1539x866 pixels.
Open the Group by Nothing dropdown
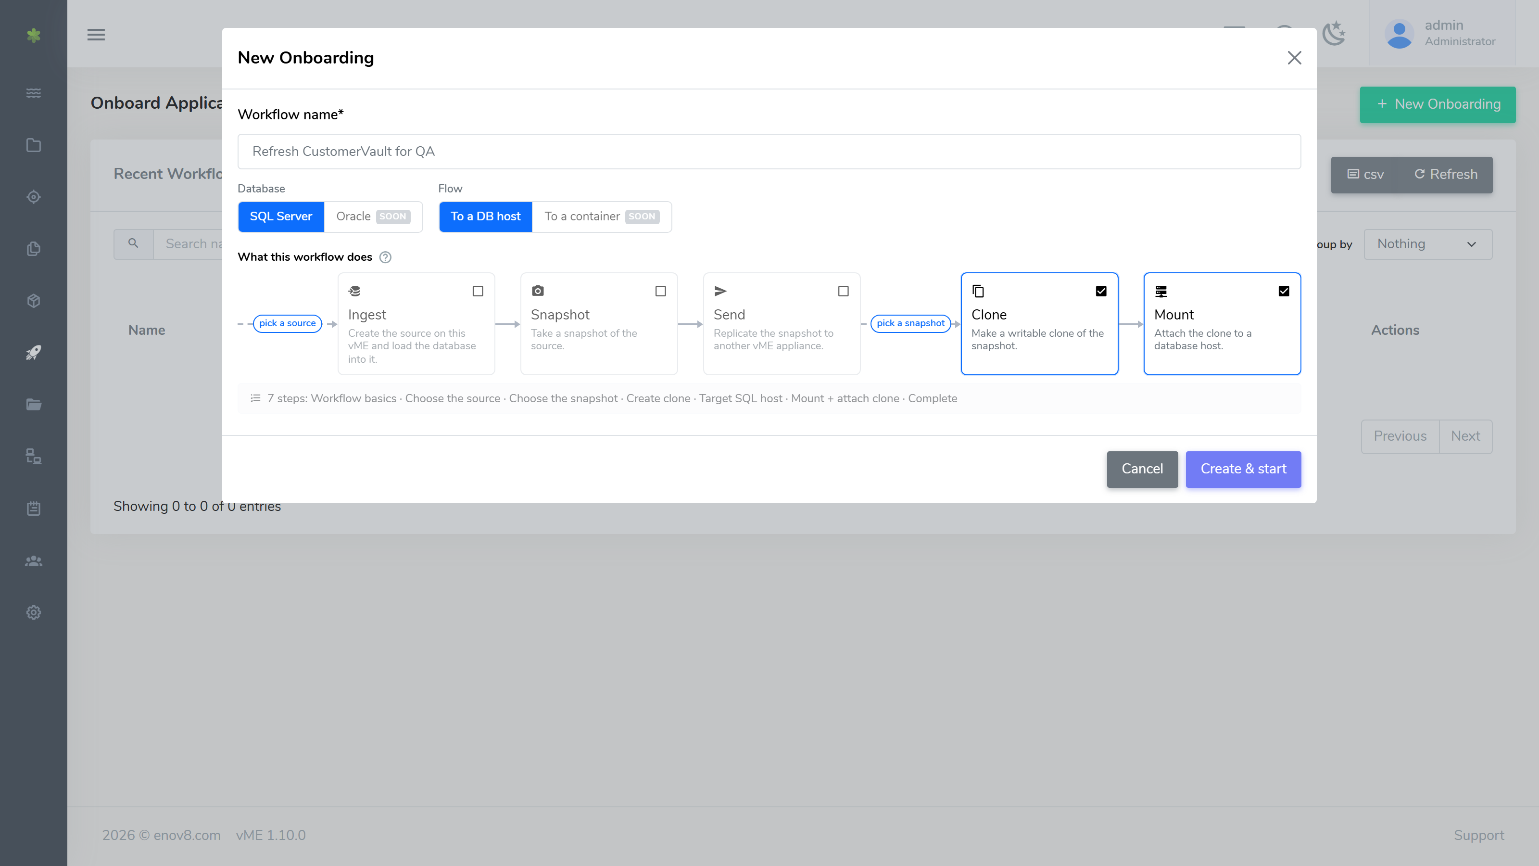(1427, 244)
